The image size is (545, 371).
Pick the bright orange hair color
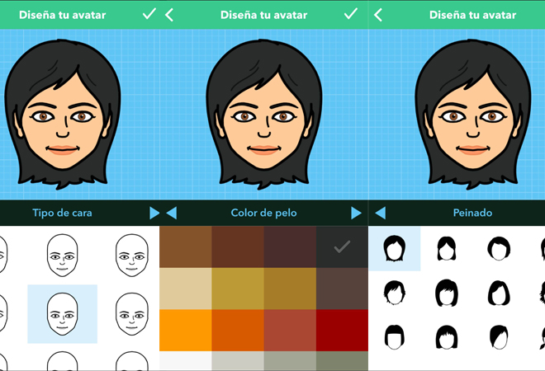pos(185,329)
